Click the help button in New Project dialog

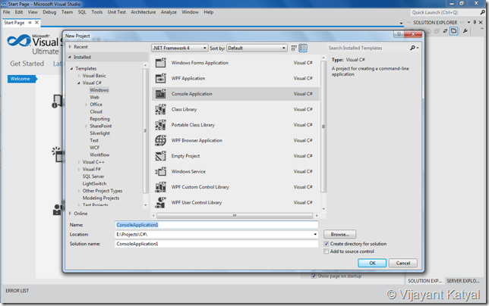pos(399,34)
